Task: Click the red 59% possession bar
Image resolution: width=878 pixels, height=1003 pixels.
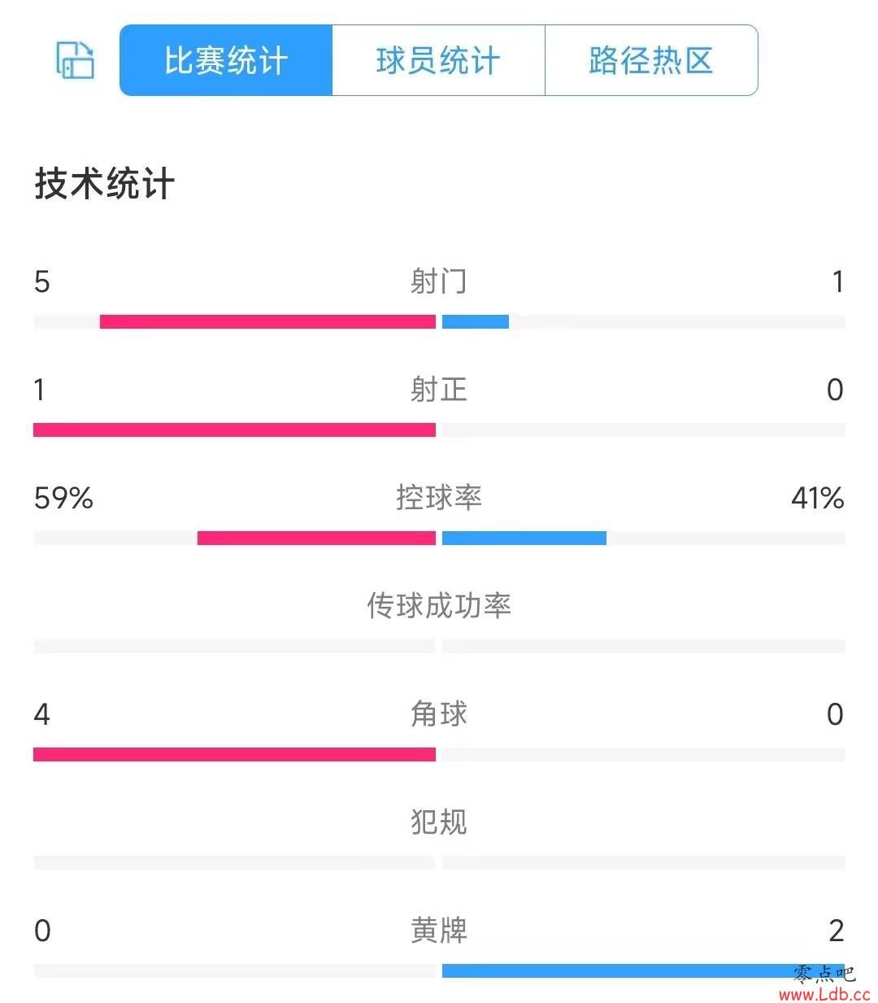Action: pyautogui.click(x=316, y=538)
